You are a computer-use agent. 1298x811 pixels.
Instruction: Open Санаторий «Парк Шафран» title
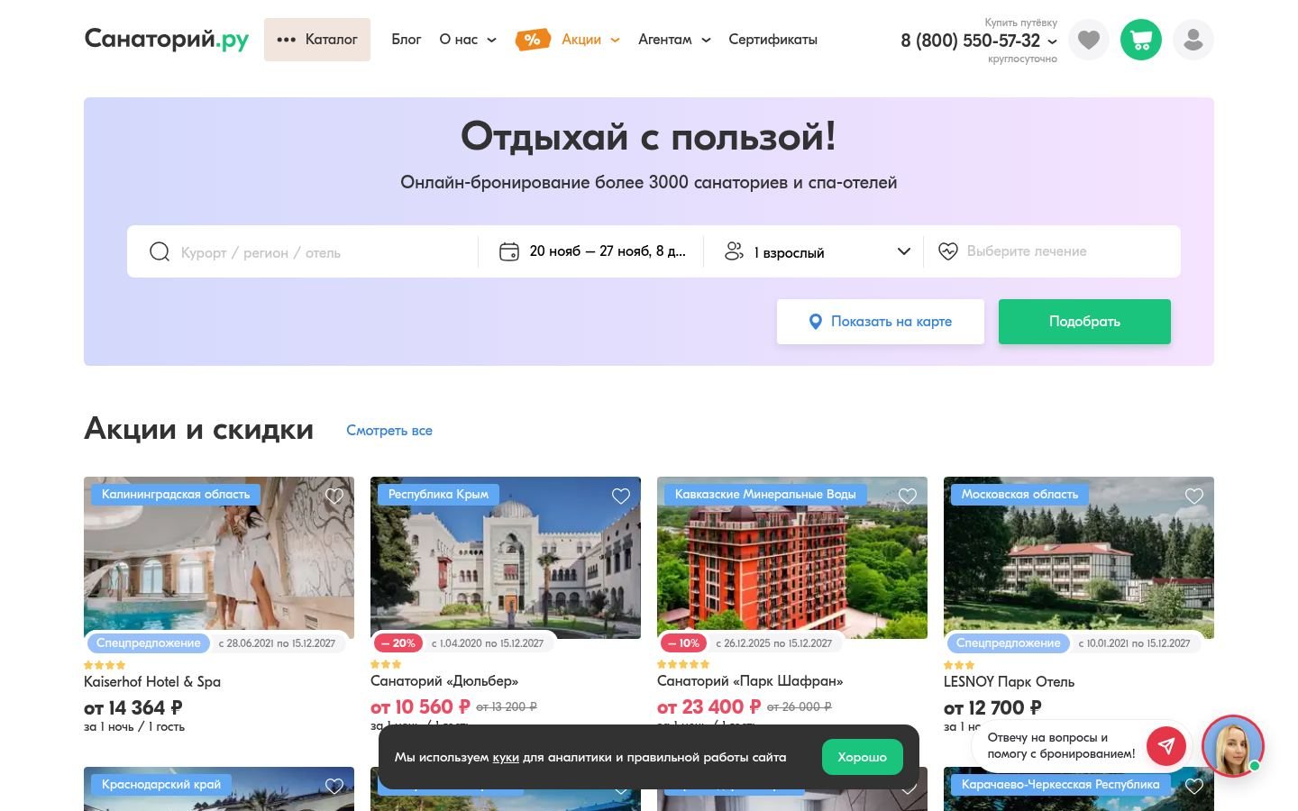coord(750,681)
